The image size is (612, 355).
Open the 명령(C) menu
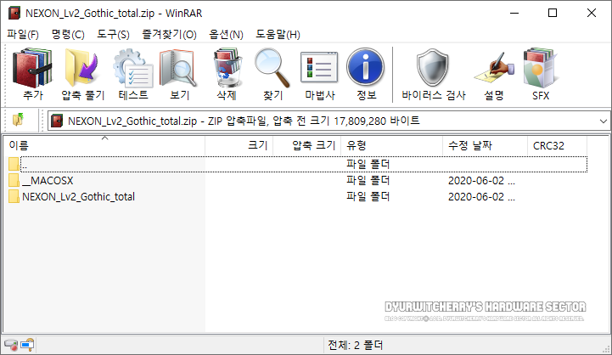click(x=68, y=34)
